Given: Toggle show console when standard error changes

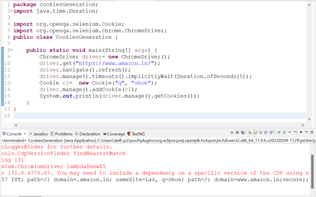Looking at the screenshot, I should [272, 132].
